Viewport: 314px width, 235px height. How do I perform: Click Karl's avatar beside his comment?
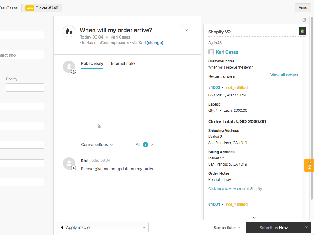click(x=69, y=163)
